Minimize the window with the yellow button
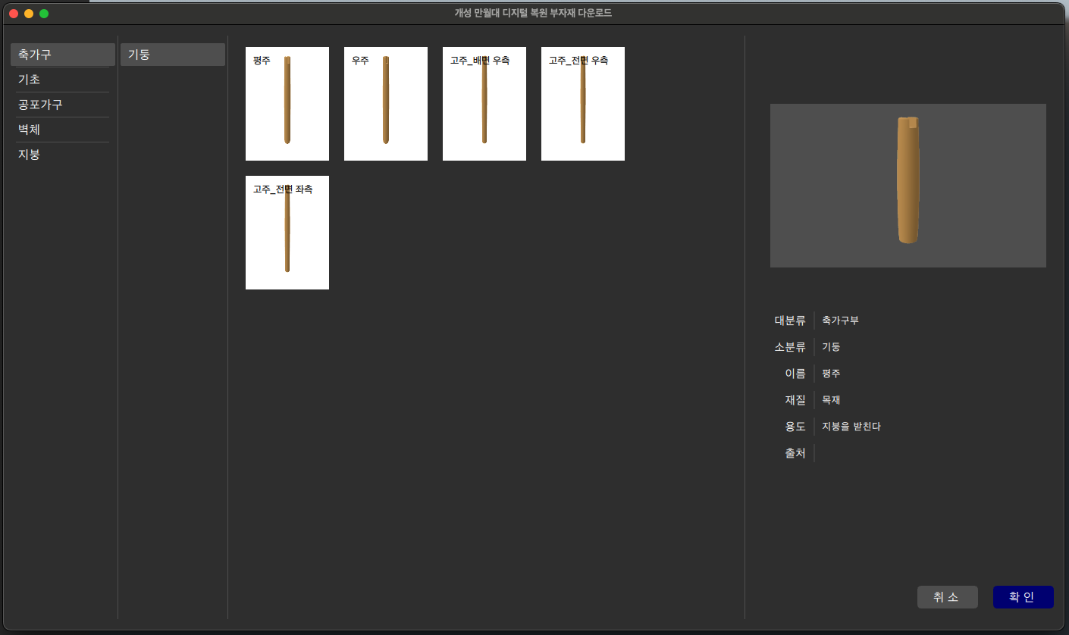1069x635 pixels. (x=29, y=14)
